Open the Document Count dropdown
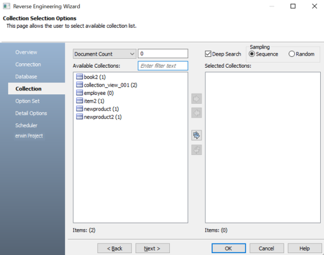The width and height of the screenshot is (324, 255). pyautogui.click(x=104, y=54)
